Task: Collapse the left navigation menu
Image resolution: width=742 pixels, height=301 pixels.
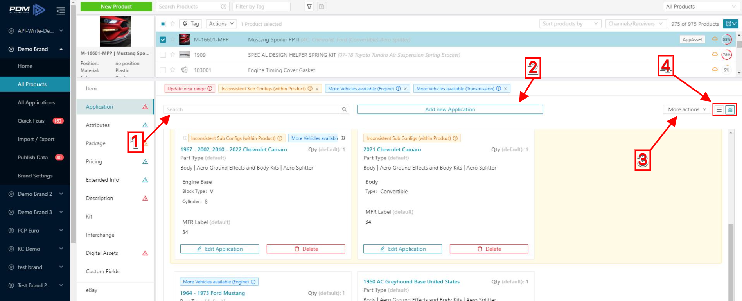Action: (x=61, y=11)
